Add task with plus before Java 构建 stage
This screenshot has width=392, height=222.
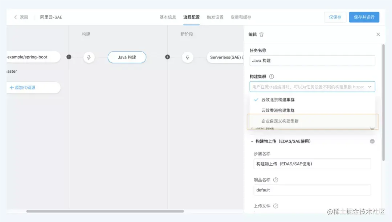(69, 57)
